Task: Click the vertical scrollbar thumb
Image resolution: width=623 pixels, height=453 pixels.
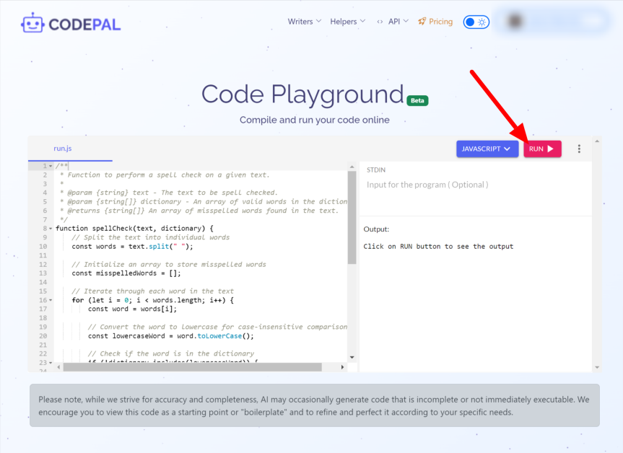Action: click(x=351, y=209)
